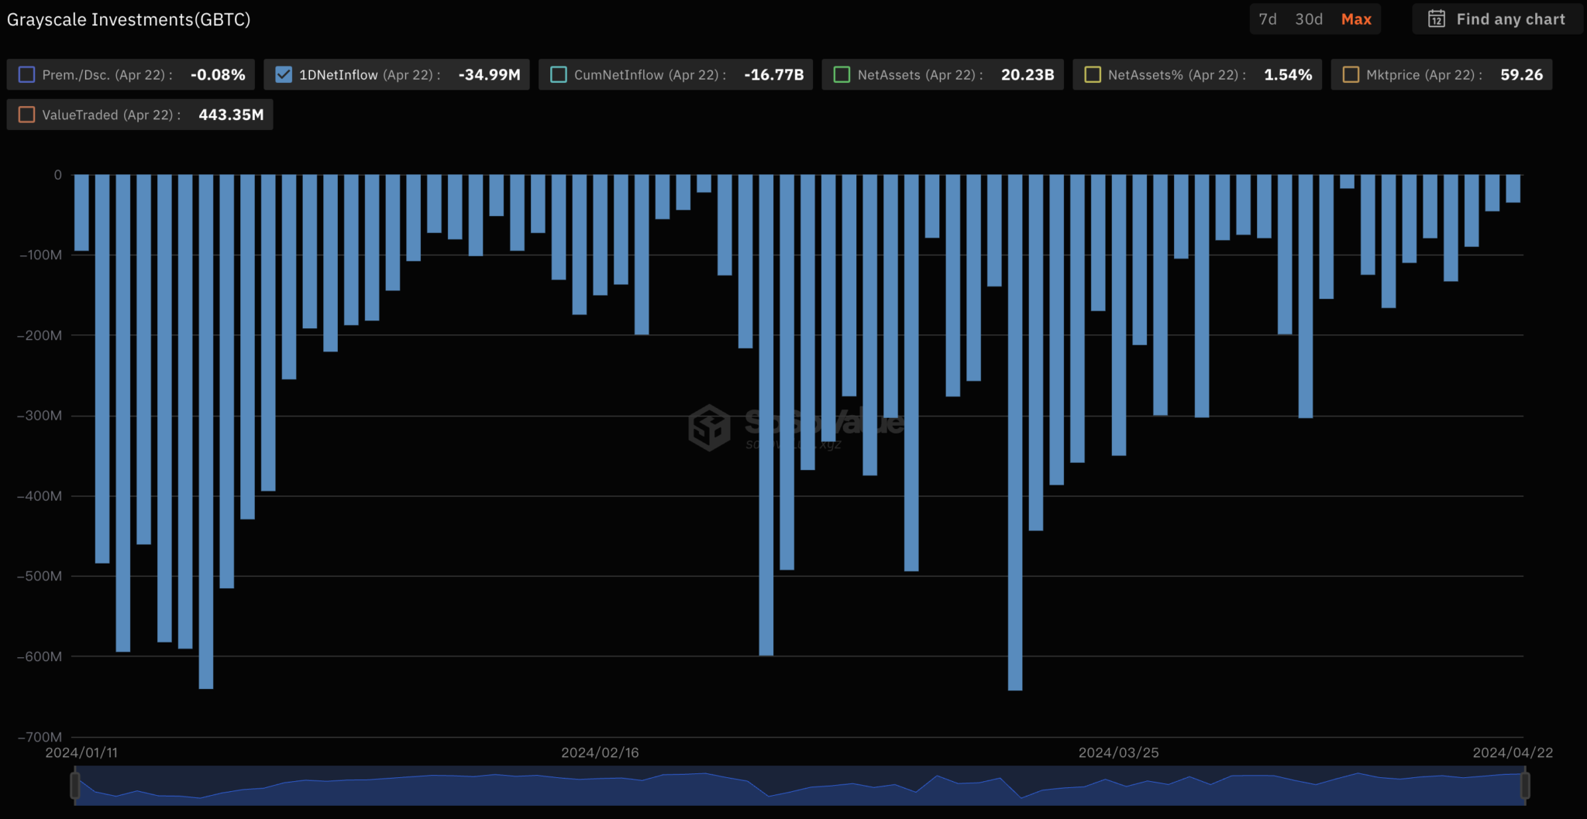The width and height of the screenshot is (1587, 819).
Task: Switch to the 7d time range
Action: click(x=1268, y=19)
